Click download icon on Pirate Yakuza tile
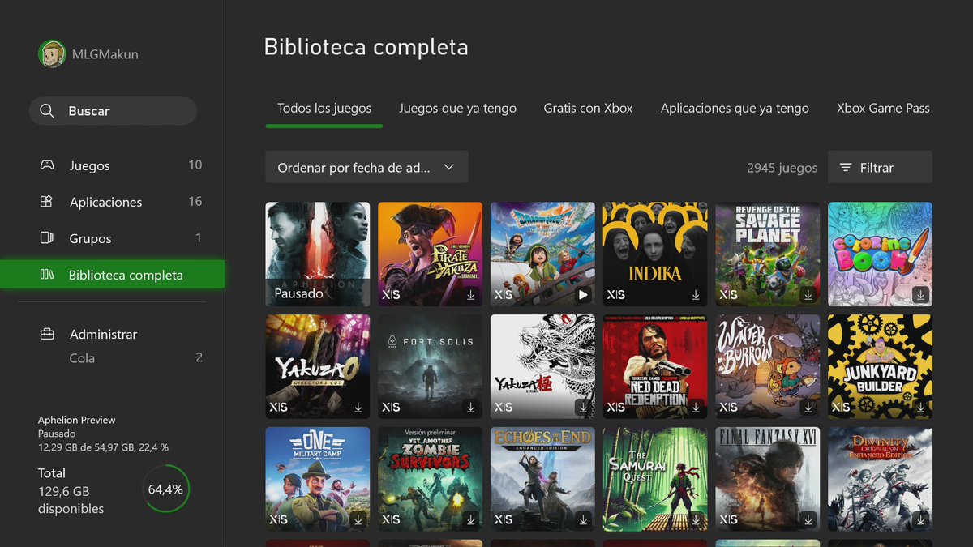 (x=470, y=295)
